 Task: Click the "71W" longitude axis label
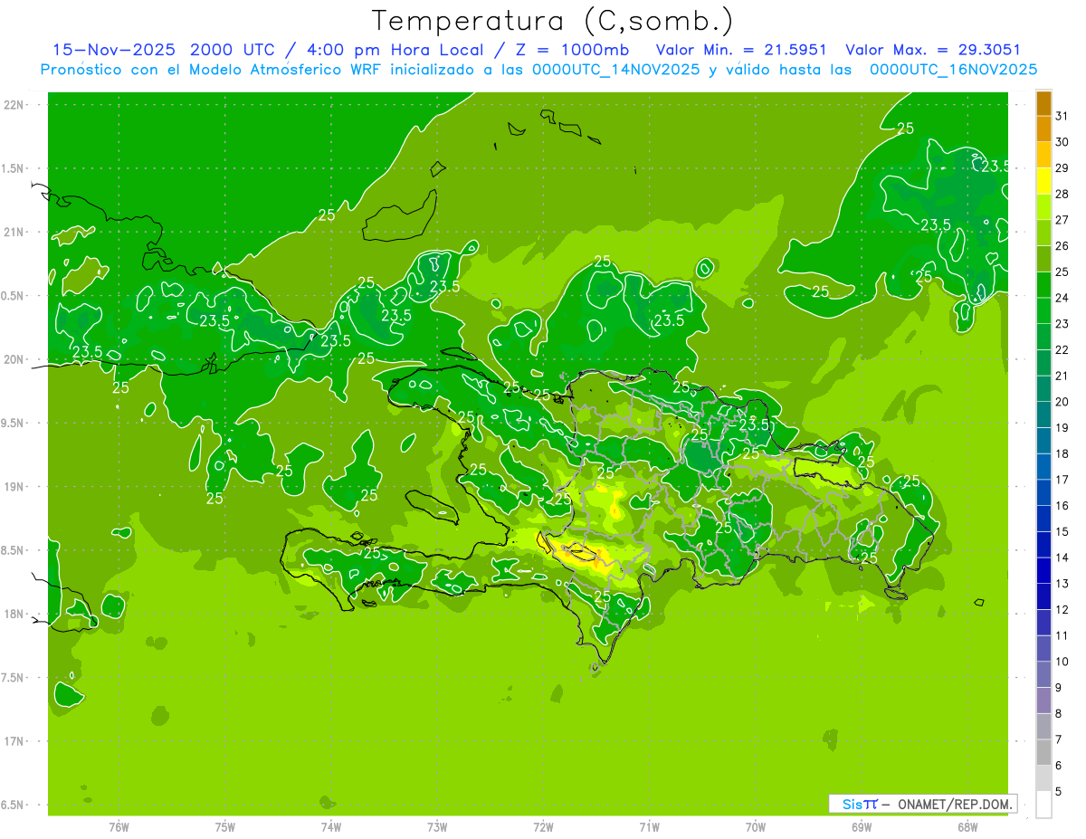click(x=649, y=827)
